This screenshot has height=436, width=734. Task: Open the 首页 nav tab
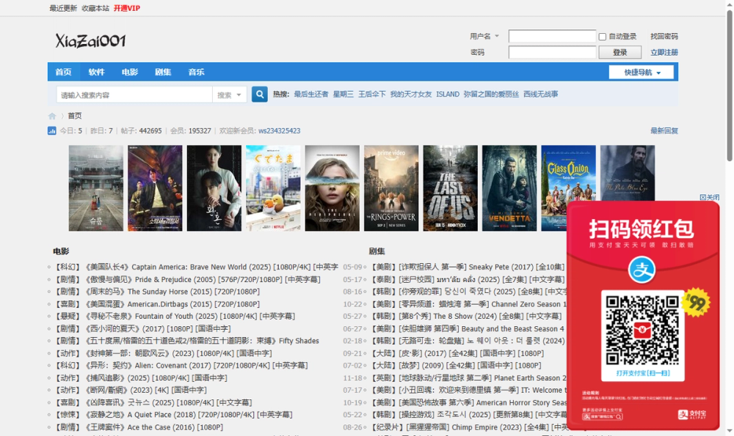[x=63, y=72]
